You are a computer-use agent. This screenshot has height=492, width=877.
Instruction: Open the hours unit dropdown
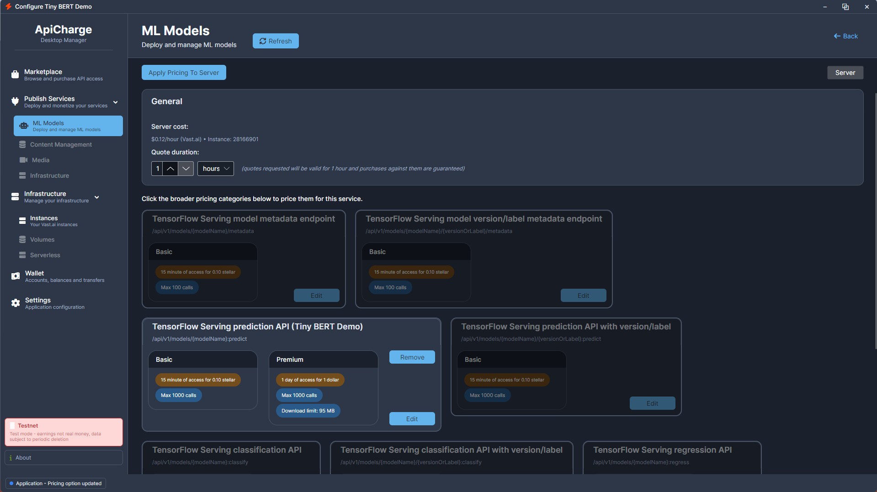(215, 168)
